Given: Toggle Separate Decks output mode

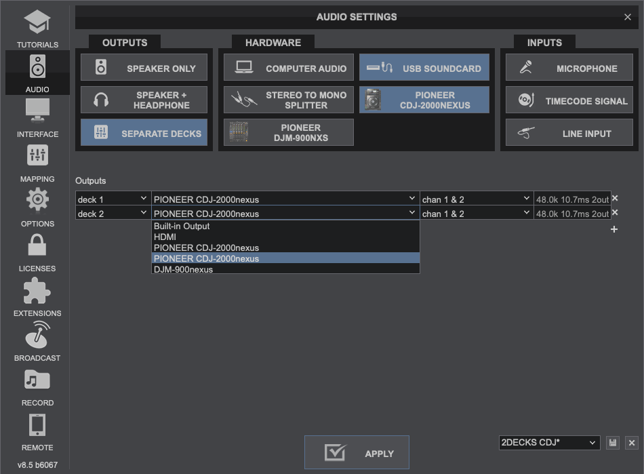Looking at the screenshot, I should click(x=144, y=132).
